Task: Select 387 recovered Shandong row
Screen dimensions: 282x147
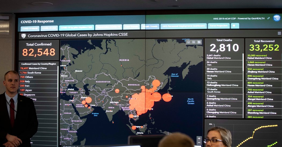Action: 264,111
